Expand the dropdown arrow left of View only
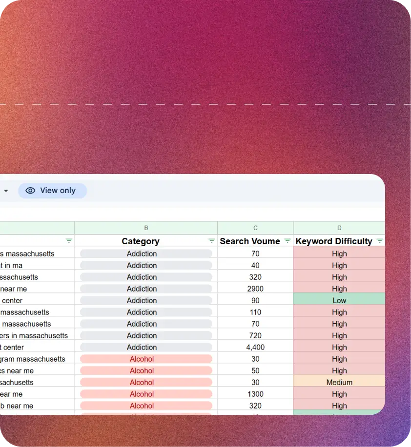411x447 pixels. [x=6, y=191]
